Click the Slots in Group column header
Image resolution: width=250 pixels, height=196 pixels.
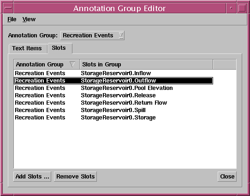pos(146,65)
